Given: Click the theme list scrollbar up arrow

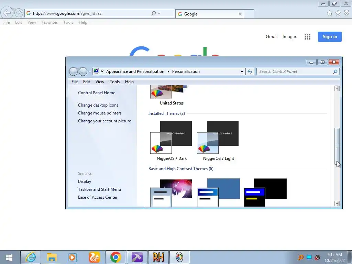Looking at the screenshot, I should point(337,88).
